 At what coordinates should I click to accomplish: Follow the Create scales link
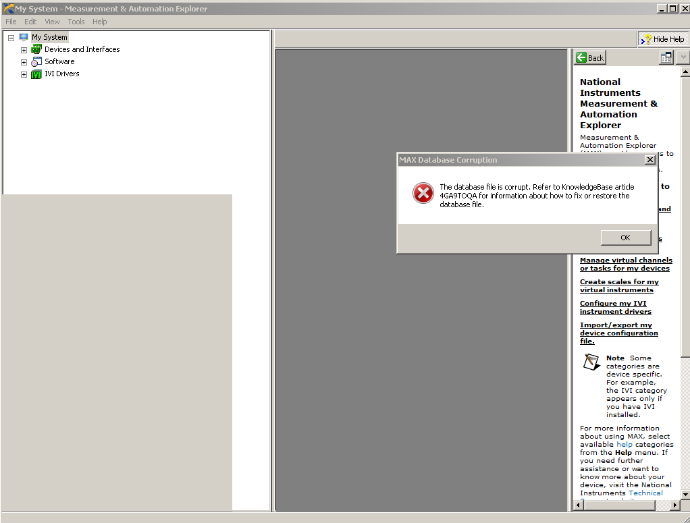tap(619, 286)
